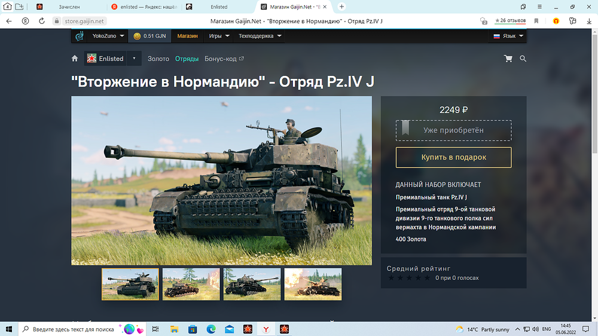
Task: Click the main Pz.IV J tank image
Action: [222, 181]
